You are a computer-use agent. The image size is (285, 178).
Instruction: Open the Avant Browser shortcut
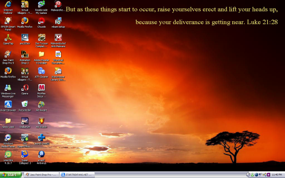click(8, 104)
